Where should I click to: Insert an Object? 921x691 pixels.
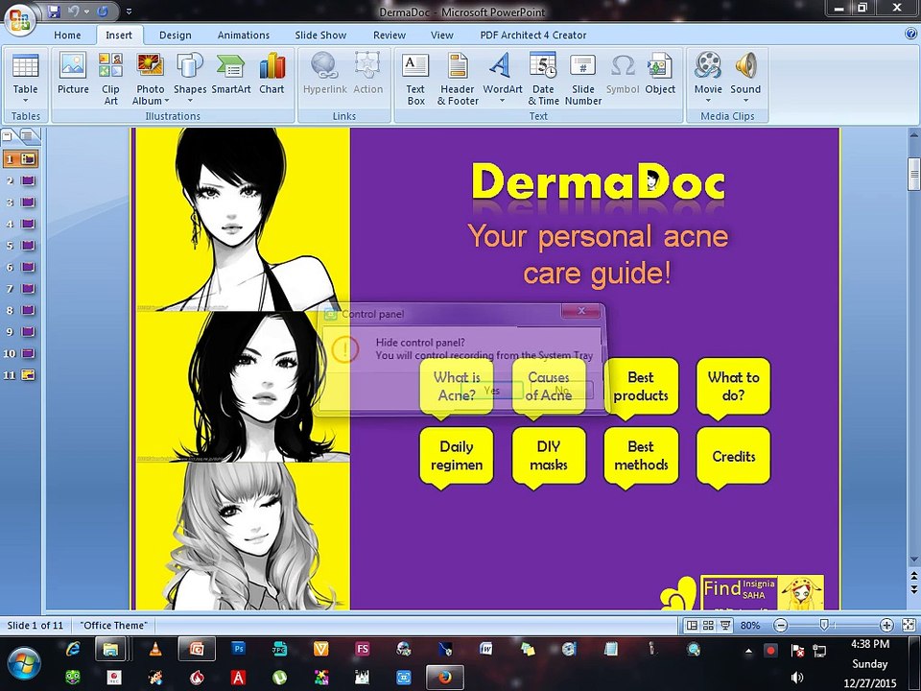point(660,74)
